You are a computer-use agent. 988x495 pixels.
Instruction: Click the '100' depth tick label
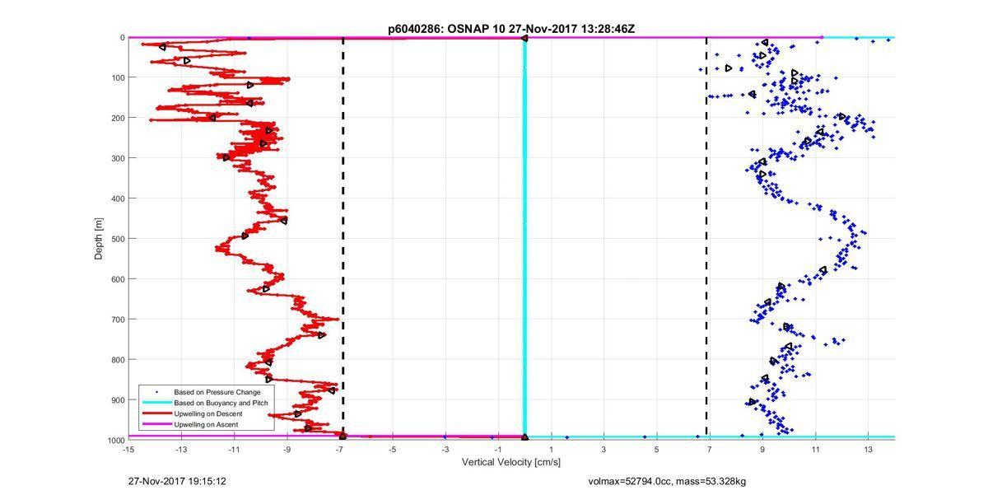click(x=118, y=78)
